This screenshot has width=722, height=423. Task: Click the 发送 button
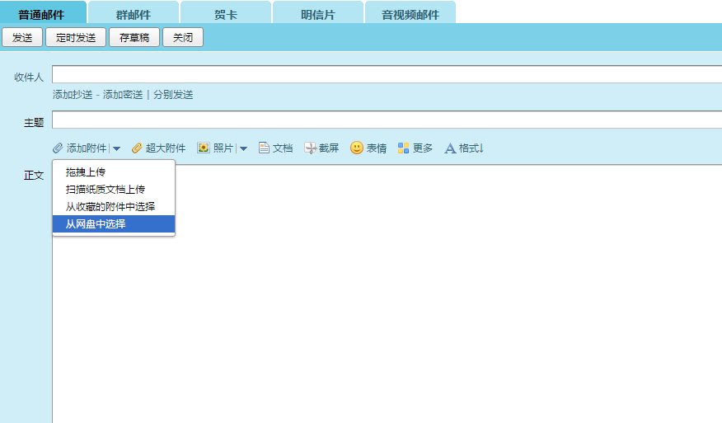22,37
